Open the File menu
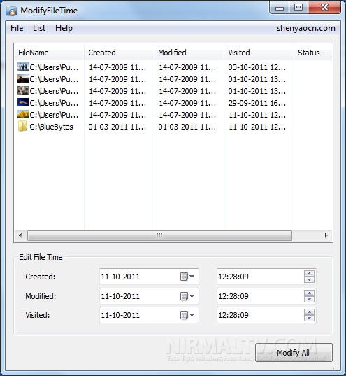Screen dimensions: 346x376 click(17, 28)
